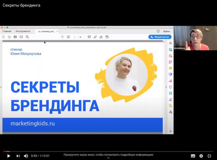This screenshot has width=217, height=160.
Task: Click the Войти sign-in button
Action: point(166,31)
